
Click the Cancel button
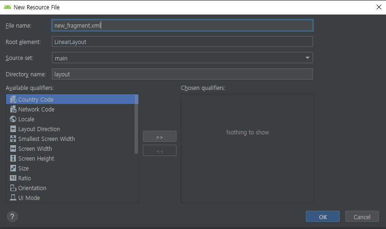point(362,217)
